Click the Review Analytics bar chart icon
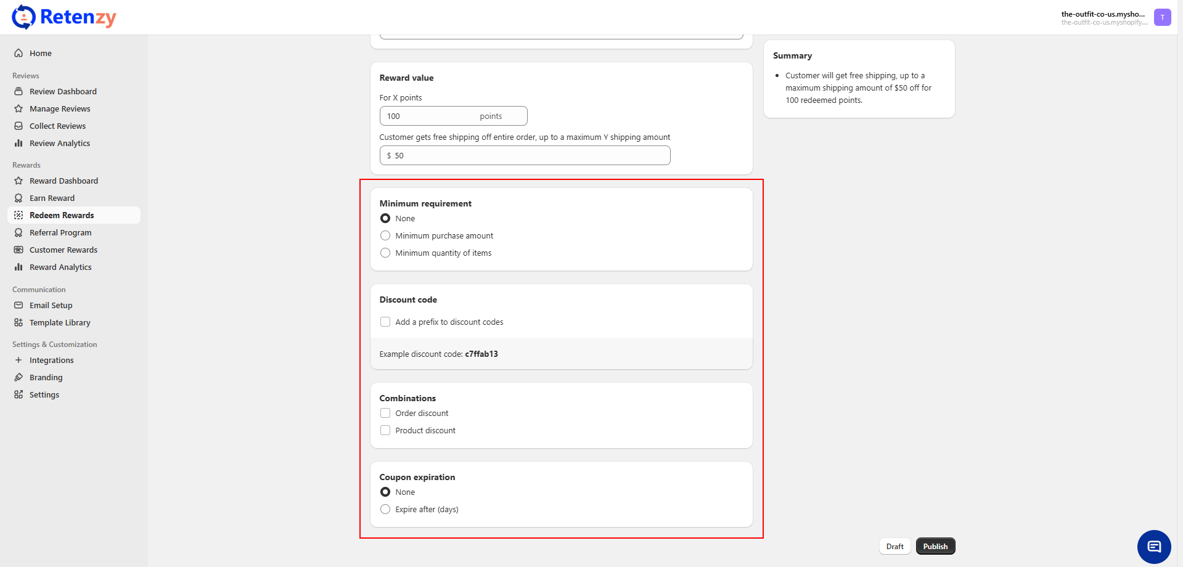Image resolution: width=1183 pixels, height=567 pixels. pyautogui.click(x=18, y=143)
